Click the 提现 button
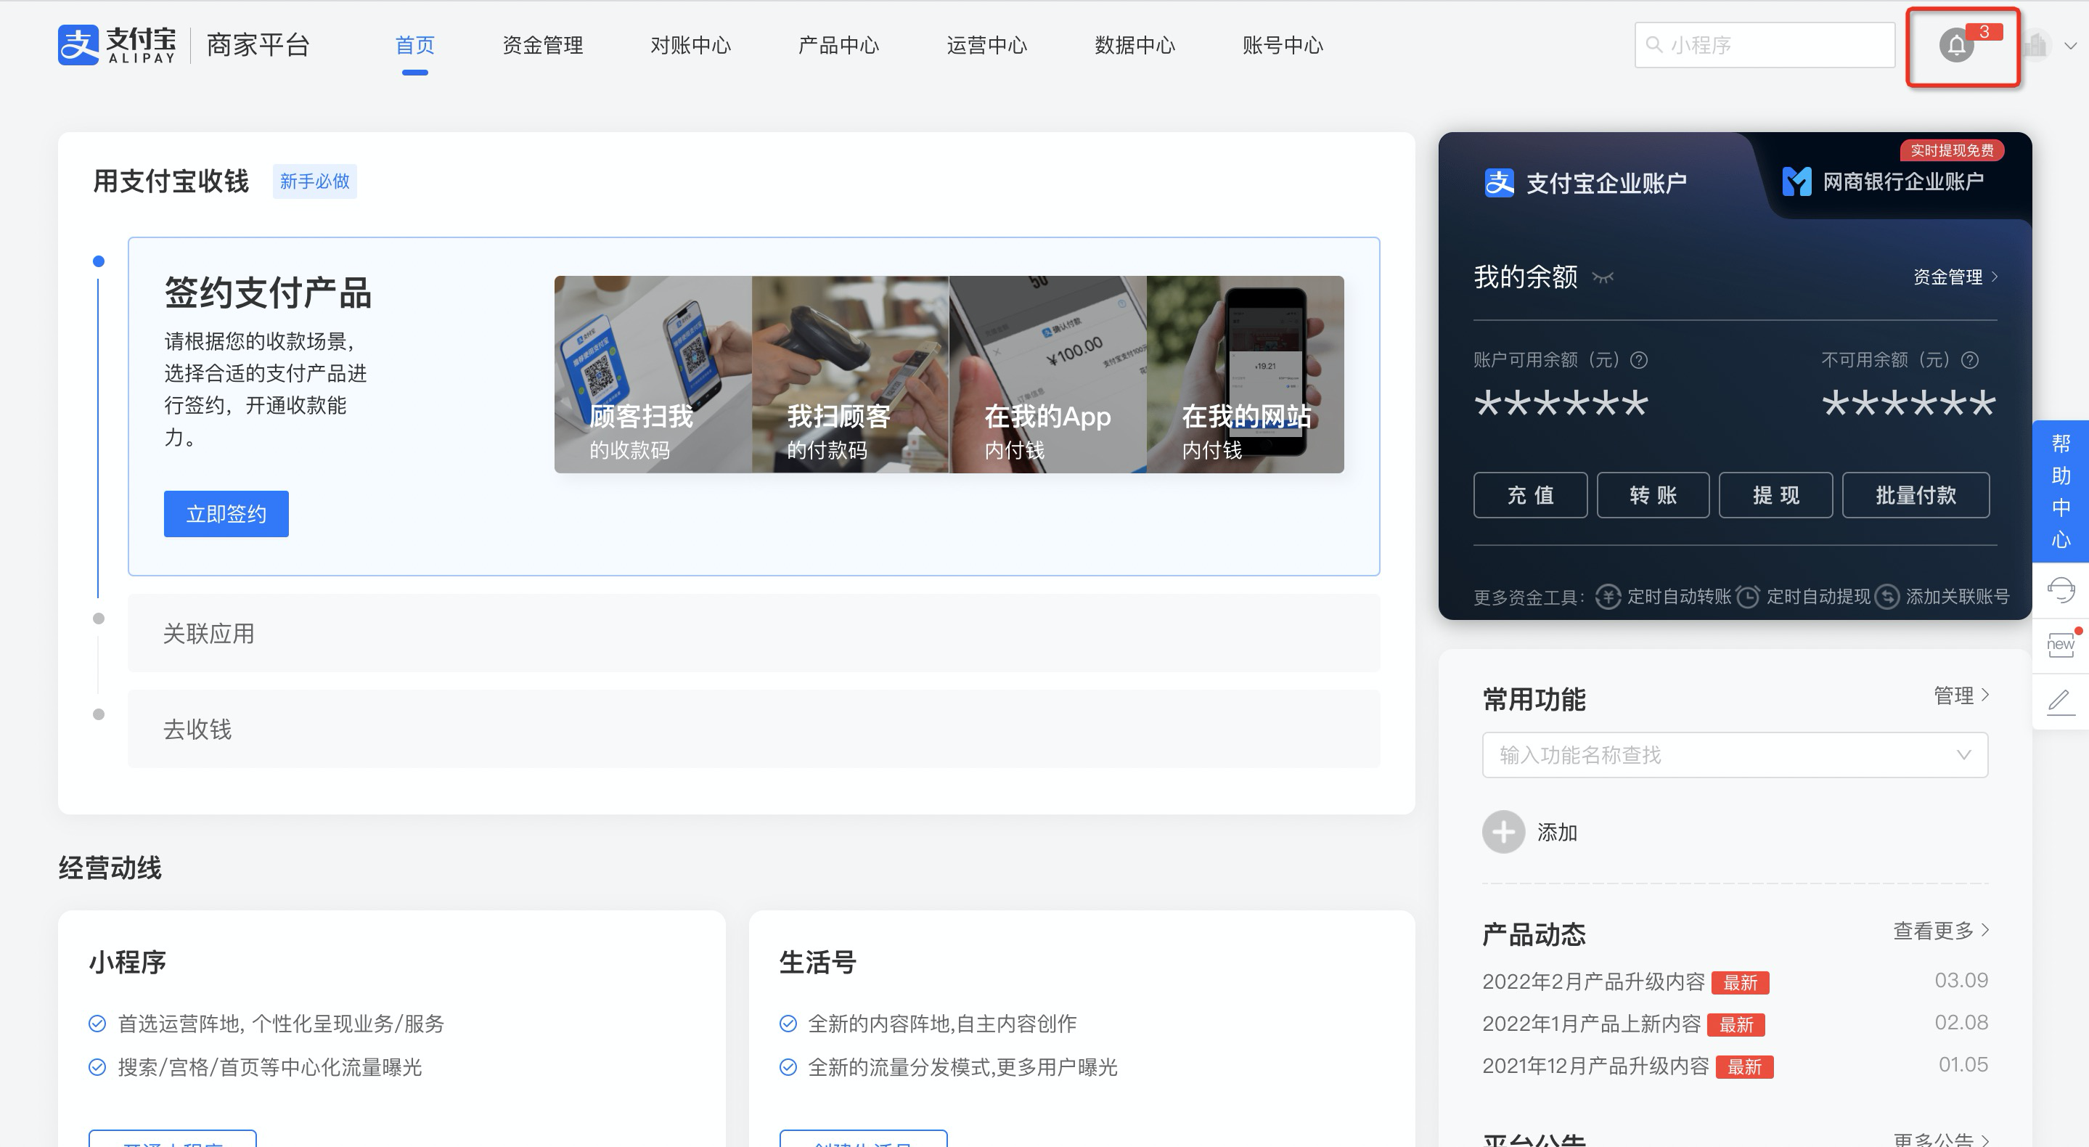 coord(1776,496)
